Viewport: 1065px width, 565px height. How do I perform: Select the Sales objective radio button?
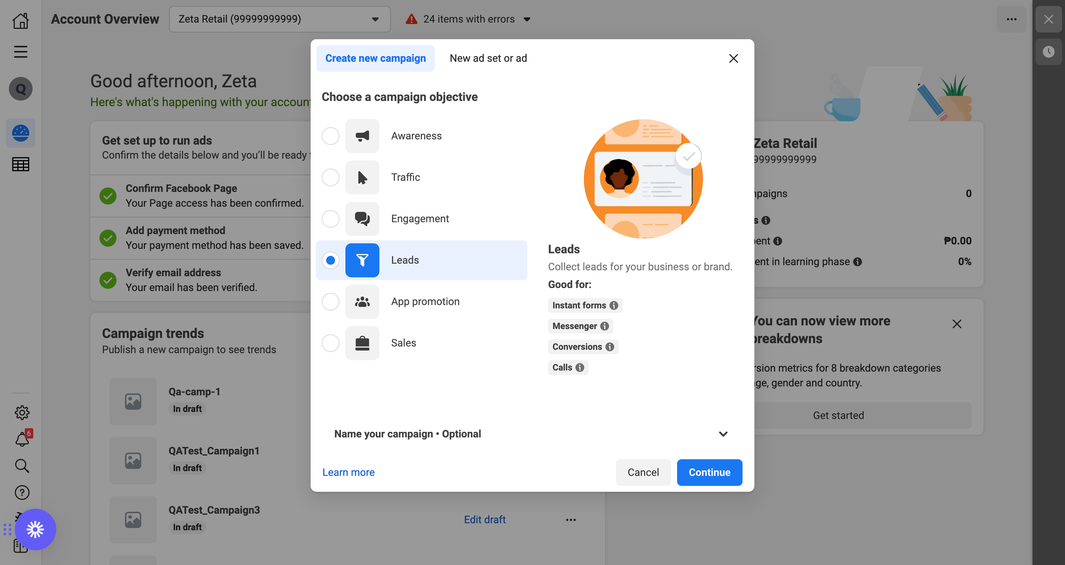coord(330,343)
